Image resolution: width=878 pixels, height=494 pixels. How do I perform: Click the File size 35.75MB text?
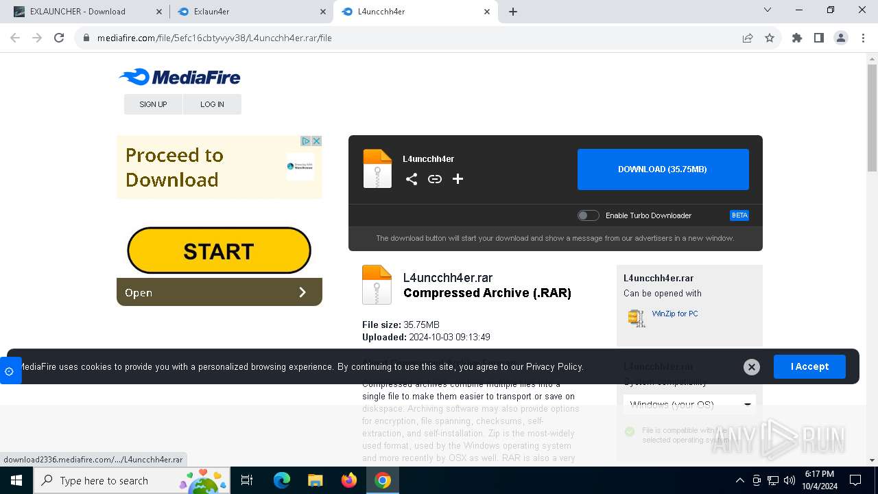401,325
